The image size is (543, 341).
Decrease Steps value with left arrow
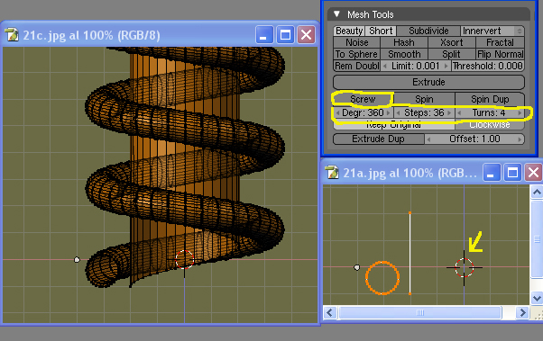(x=399, y=113)
